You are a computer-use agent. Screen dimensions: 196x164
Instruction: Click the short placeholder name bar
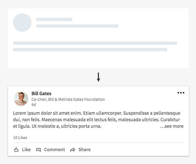pos(54,19)
